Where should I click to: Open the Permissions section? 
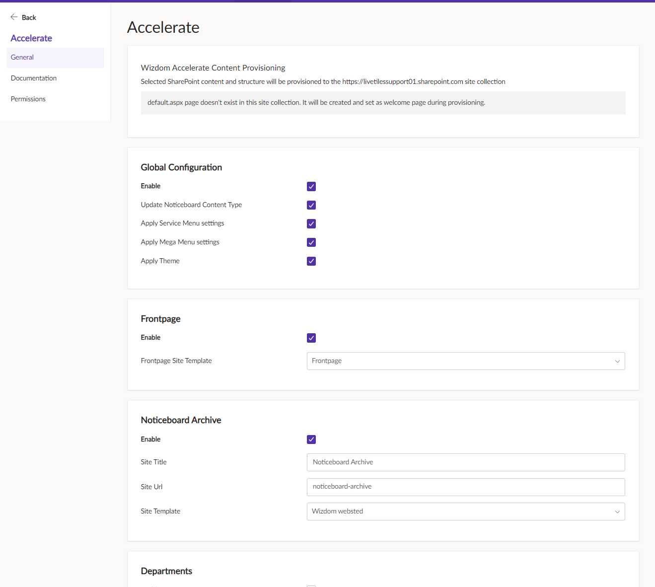28,99
